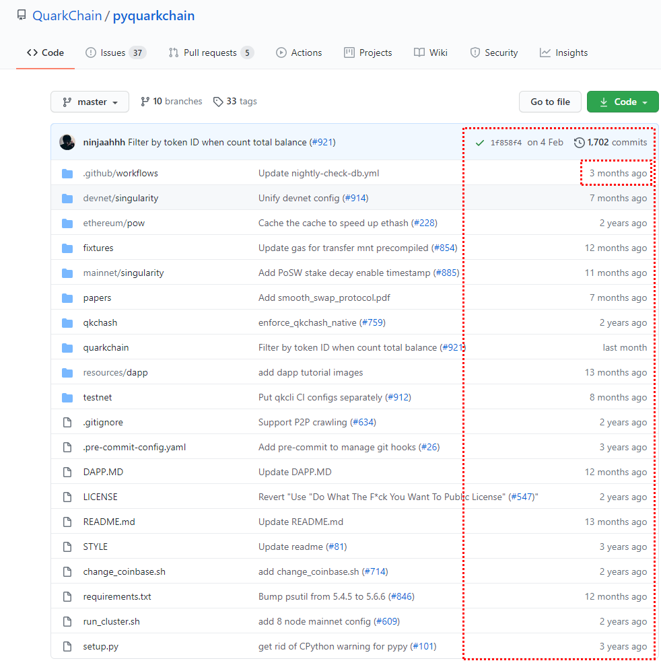Image resolution: width=661 pixels, height=667 pixels.
Task: Open the requirements.txt file
Action: 117,596
